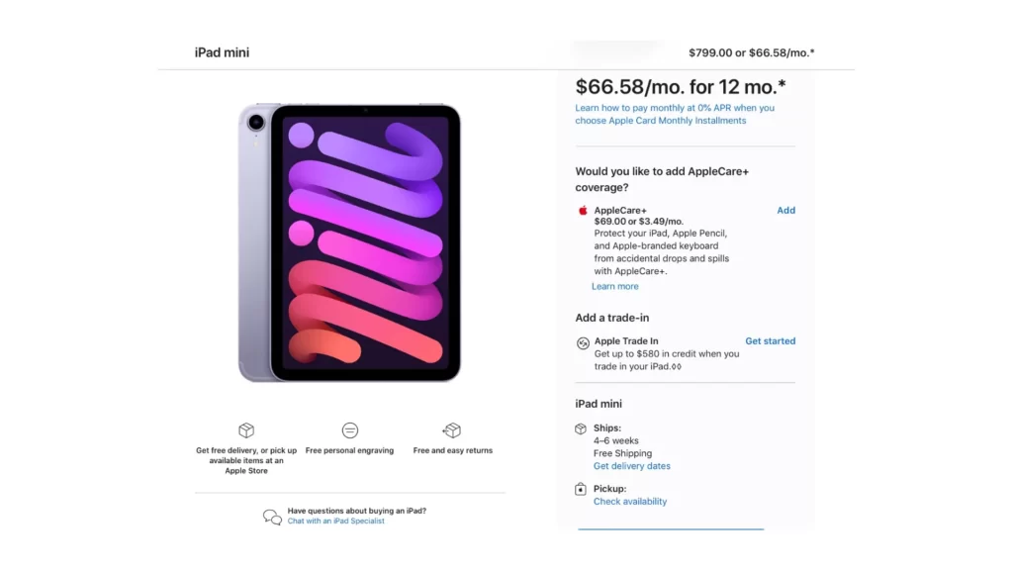Click the $799.00 price in the header
This screenshot has height=570, width=1013.
coord(710,53)
